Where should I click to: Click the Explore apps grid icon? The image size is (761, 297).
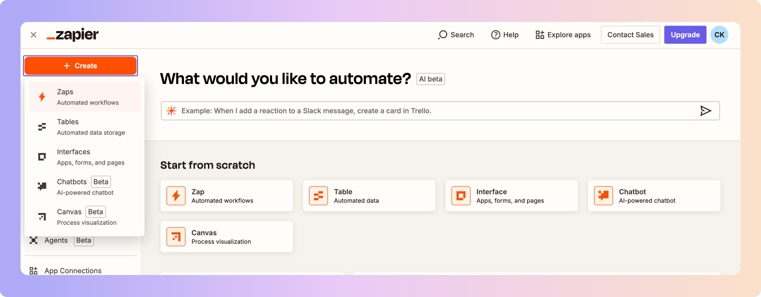tap(539, 35)
